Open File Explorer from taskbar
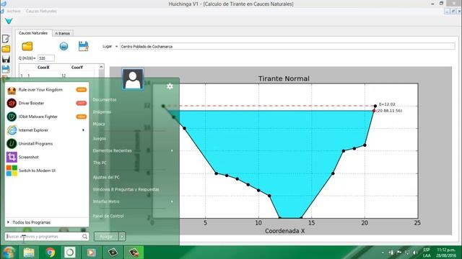 pos(29,253)
